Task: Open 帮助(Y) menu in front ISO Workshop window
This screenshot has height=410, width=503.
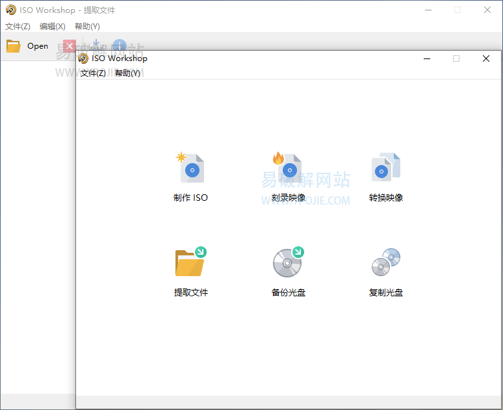Action: pos(127,73)
